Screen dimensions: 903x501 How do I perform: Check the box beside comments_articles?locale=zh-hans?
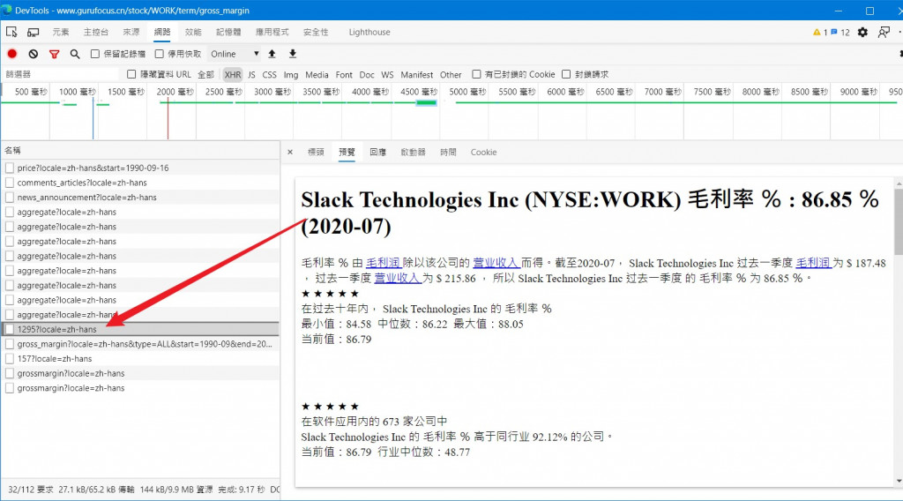coord(10,183)
